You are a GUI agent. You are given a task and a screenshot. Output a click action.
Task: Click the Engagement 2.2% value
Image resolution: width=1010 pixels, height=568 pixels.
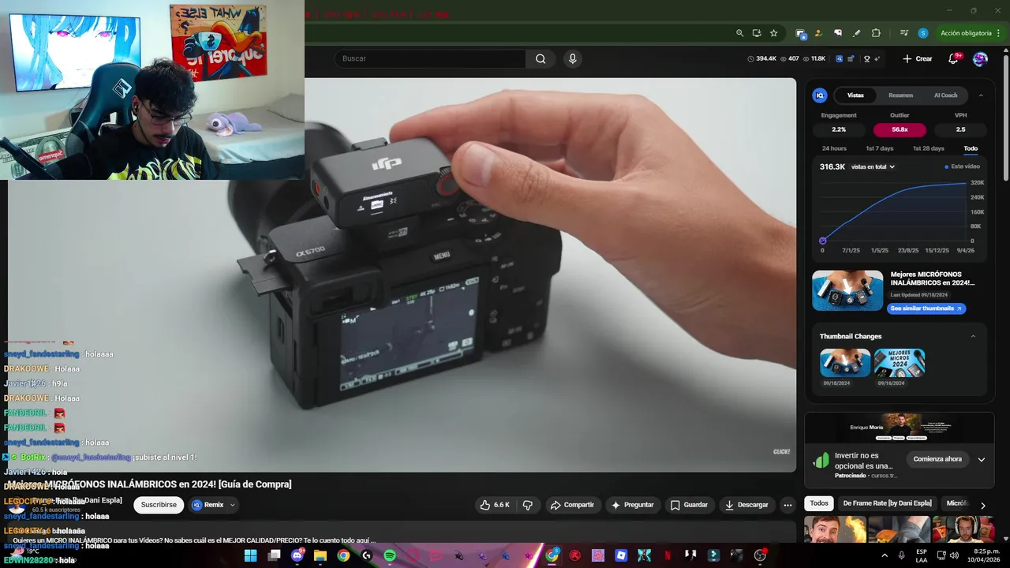[x=839, y=129]
